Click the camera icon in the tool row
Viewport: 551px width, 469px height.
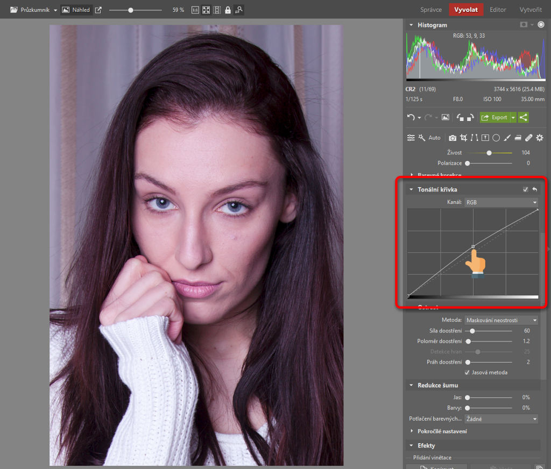pyautogui.click(x=453, y=138)
